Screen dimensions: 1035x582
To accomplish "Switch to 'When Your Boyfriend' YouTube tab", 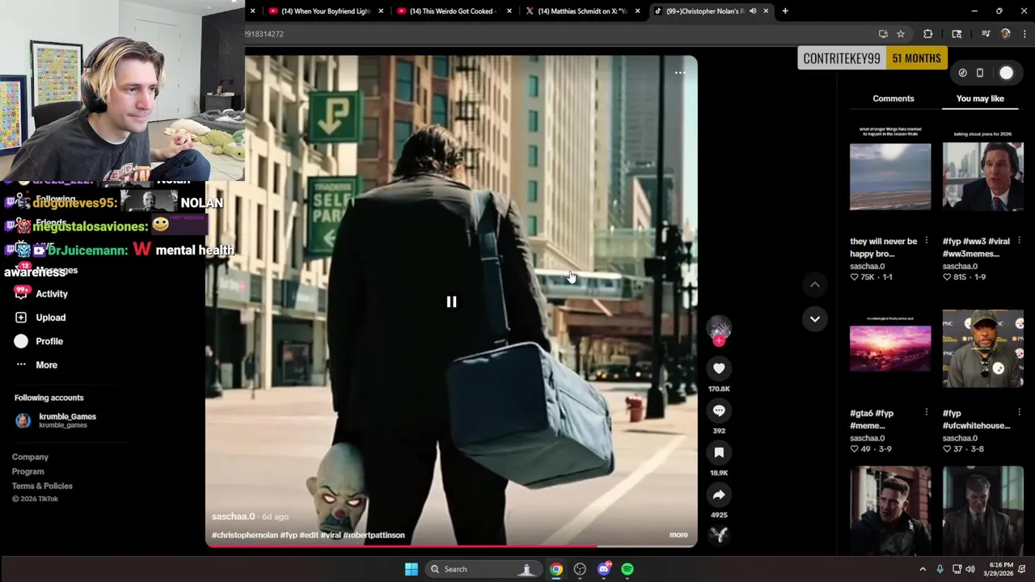I will coord(325,11).
